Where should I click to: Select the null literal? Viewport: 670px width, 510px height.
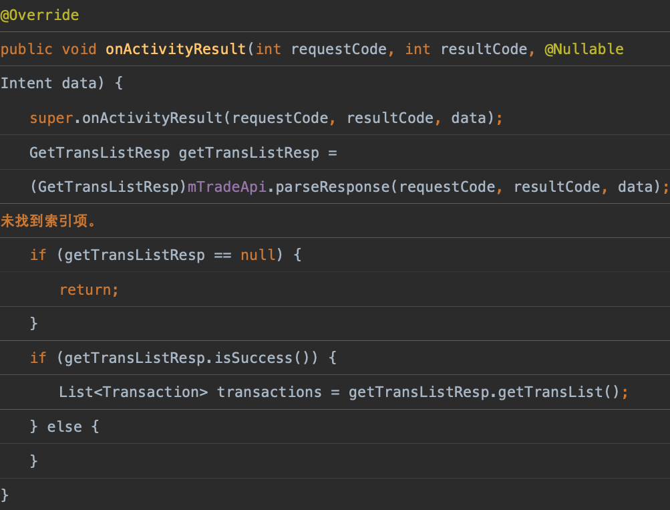click(x=257, y=255)
